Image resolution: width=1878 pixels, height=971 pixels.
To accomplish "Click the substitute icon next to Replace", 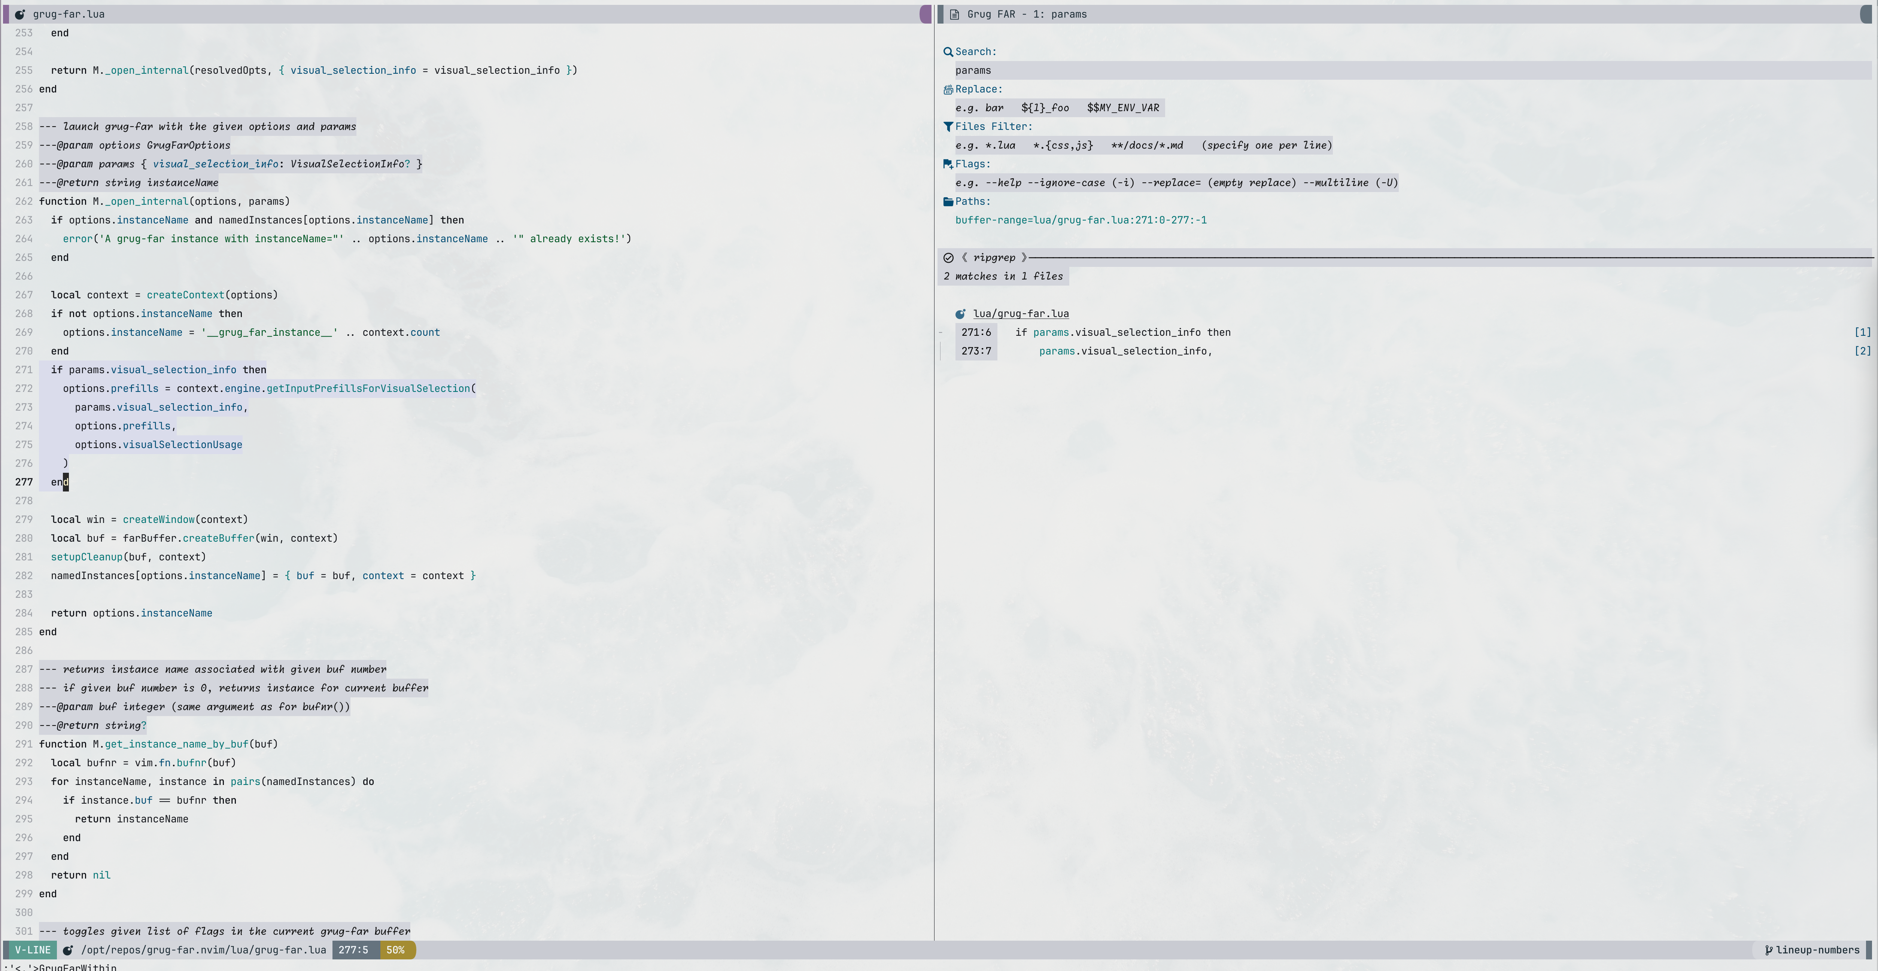I will pos(948,89).
